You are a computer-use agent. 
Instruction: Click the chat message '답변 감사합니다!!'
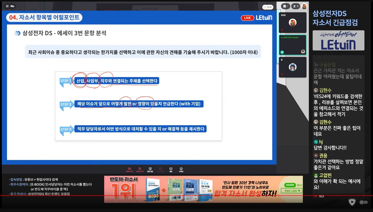click(330, 148)
